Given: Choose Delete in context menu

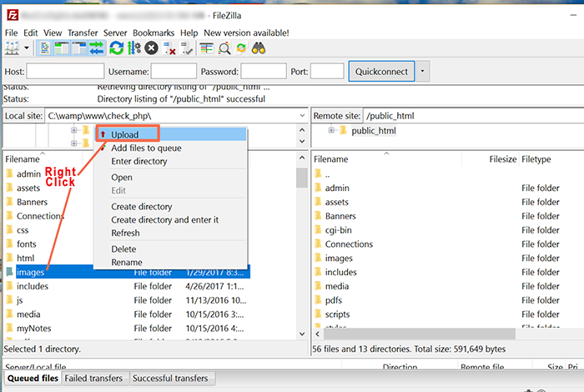Looking at the screenshot, I should pos(171,249).
